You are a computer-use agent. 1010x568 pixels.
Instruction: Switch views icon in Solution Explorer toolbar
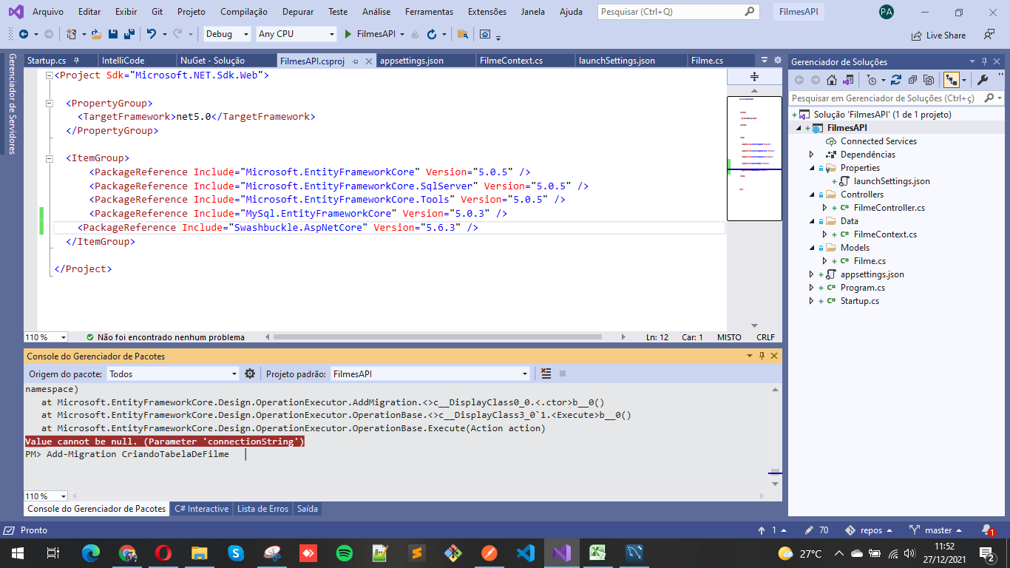[848, 80]
